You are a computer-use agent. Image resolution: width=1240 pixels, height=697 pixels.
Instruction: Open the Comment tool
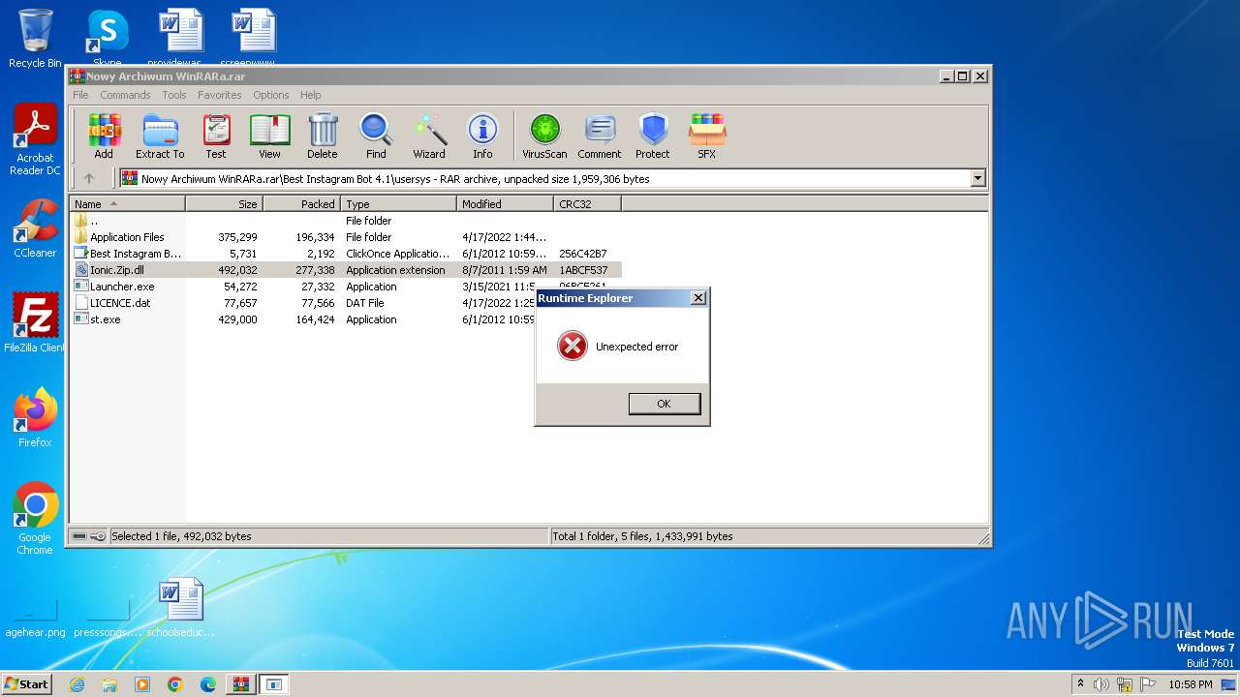(x=600, y=136)
